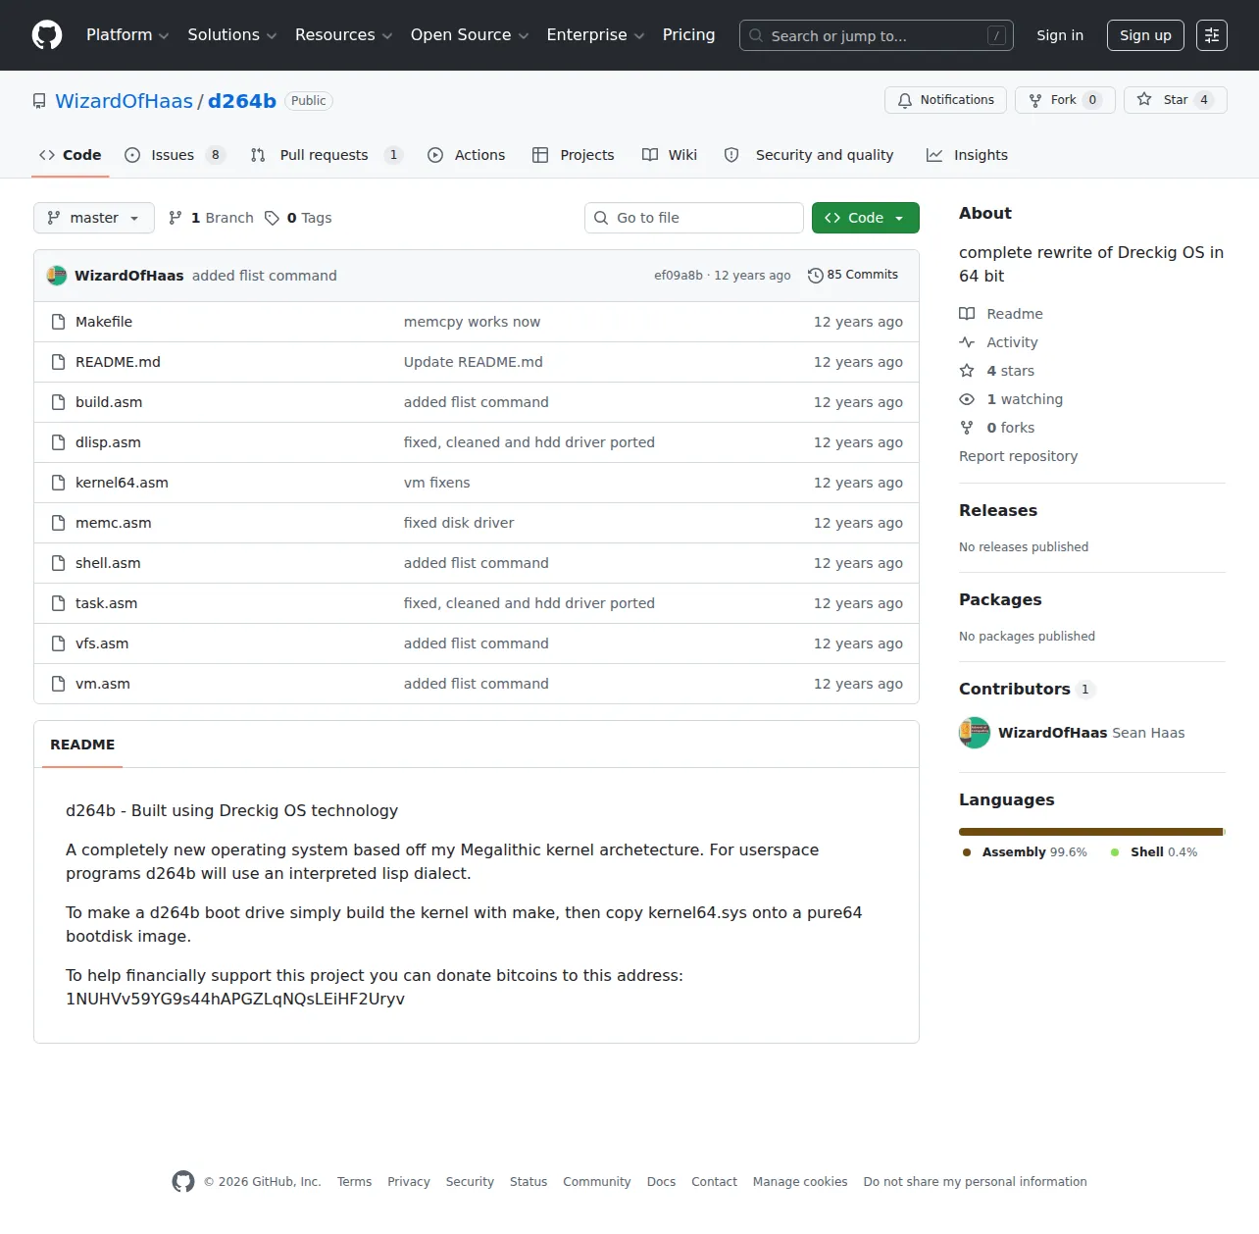Screen dimensions: 1259x1234
Task: Open the Releases heading link
Action: tap(998, 510)
